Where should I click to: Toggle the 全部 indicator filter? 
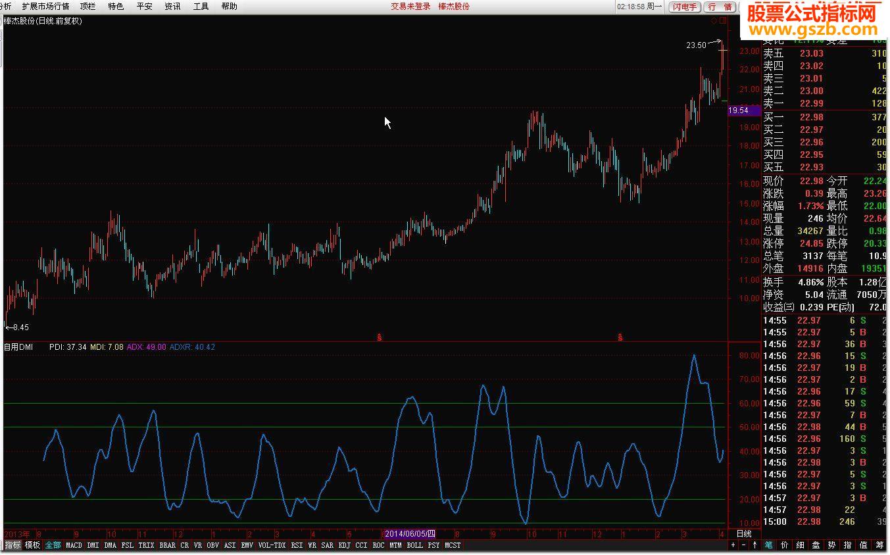pyautogui.click(x=53, y=545)
